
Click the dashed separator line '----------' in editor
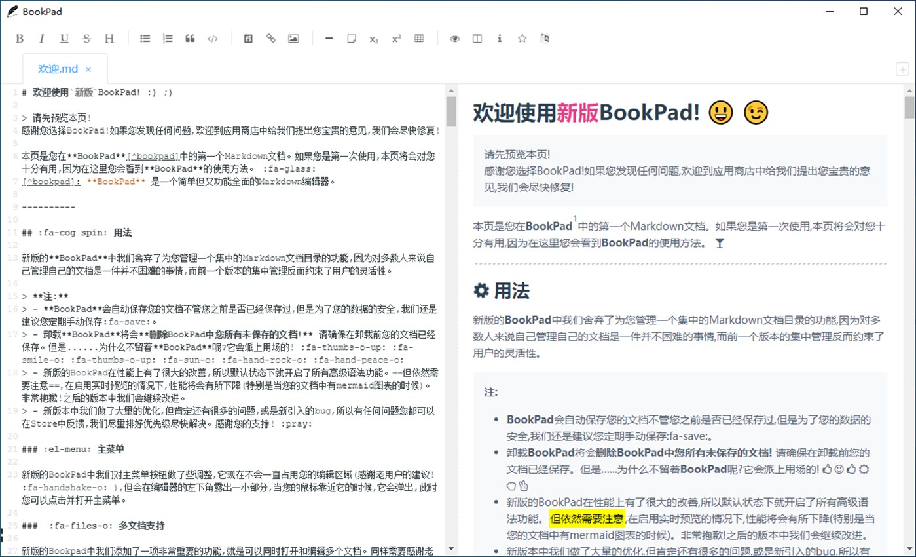[48, 207]
